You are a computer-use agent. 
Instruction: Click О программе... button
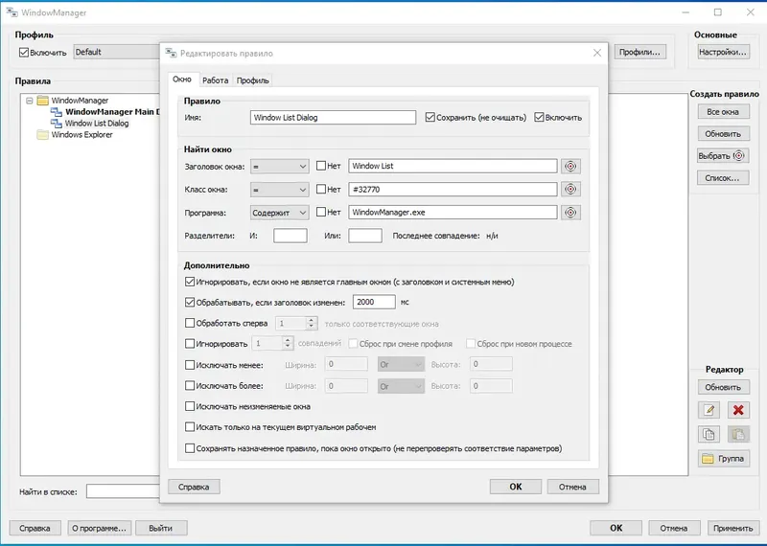tap(100, 528)
